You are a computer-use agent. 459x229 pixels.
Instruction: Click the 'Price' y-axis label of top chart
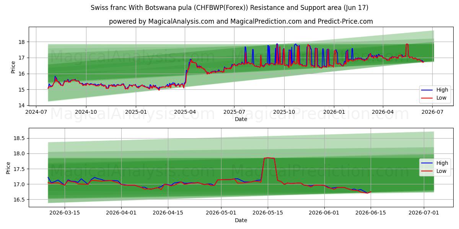(13, 67)
